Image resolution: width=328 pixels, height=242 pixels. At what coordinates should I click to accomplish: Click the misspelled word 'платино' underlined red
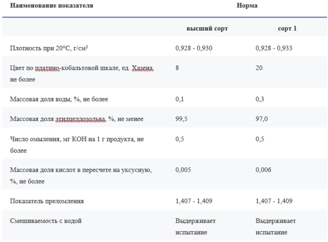tap(47, 68)
